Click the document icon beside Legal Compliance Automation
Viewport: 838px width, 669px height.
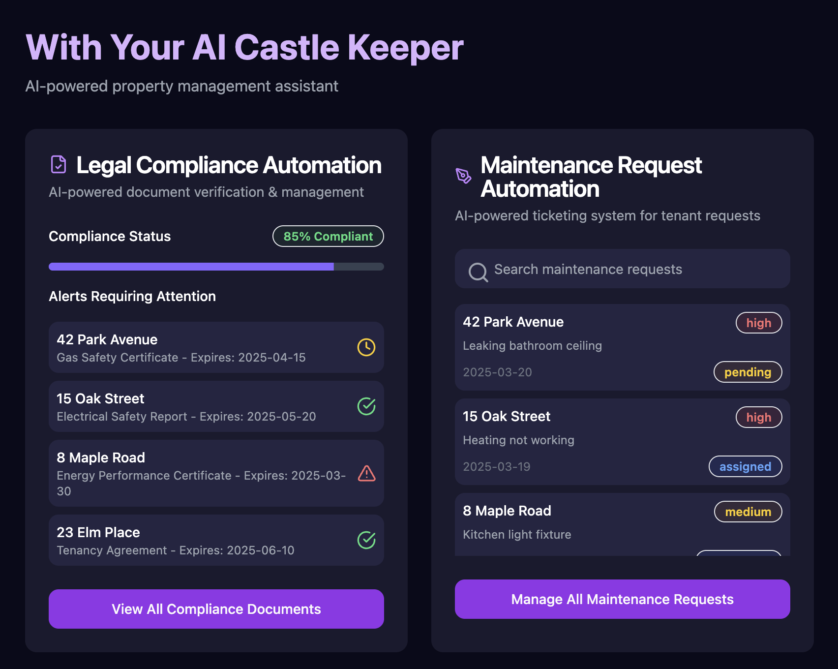click(58, 165)
